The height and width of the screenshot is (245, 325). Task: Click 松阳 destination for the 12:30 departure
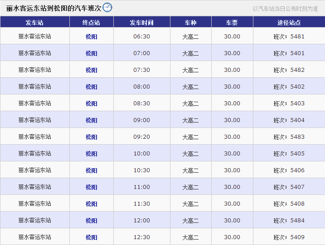click(92, 237)
